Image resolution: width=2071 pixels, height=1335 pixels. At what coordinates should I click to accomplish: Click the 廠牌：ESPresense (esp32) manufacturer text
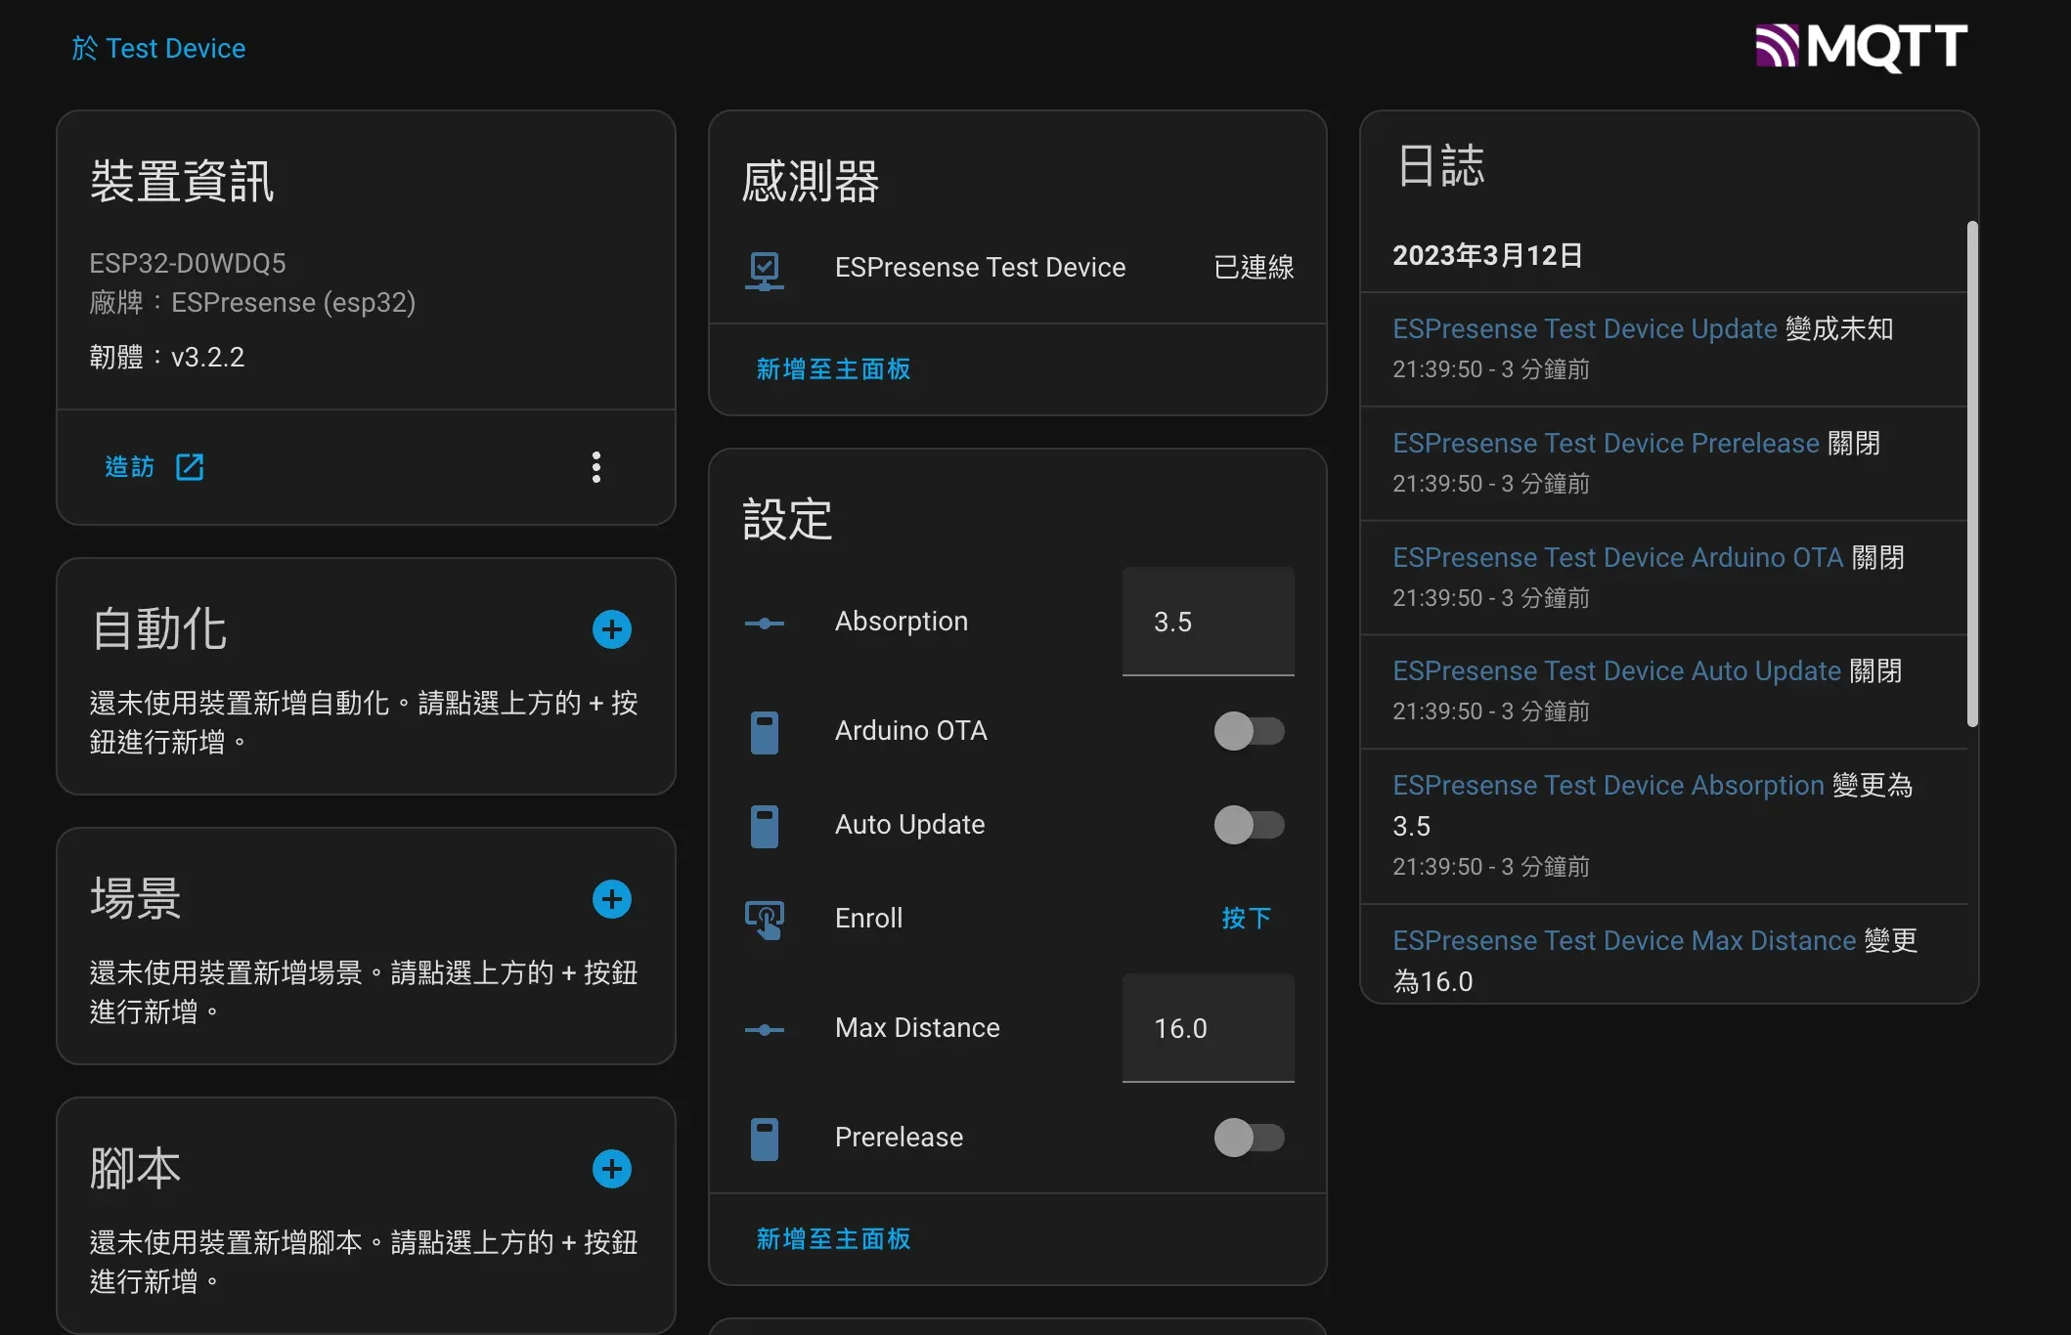coord(252,302)
